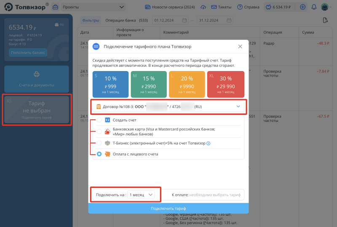This screenshot has width=337, height=227.
Task: Select the Банковская карта payment option
Action: click(99, 132)
